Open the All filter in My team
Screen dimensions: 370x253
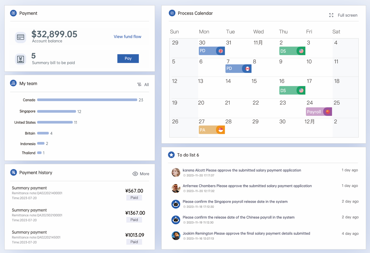pyautogui.click(x=143, y=85)
